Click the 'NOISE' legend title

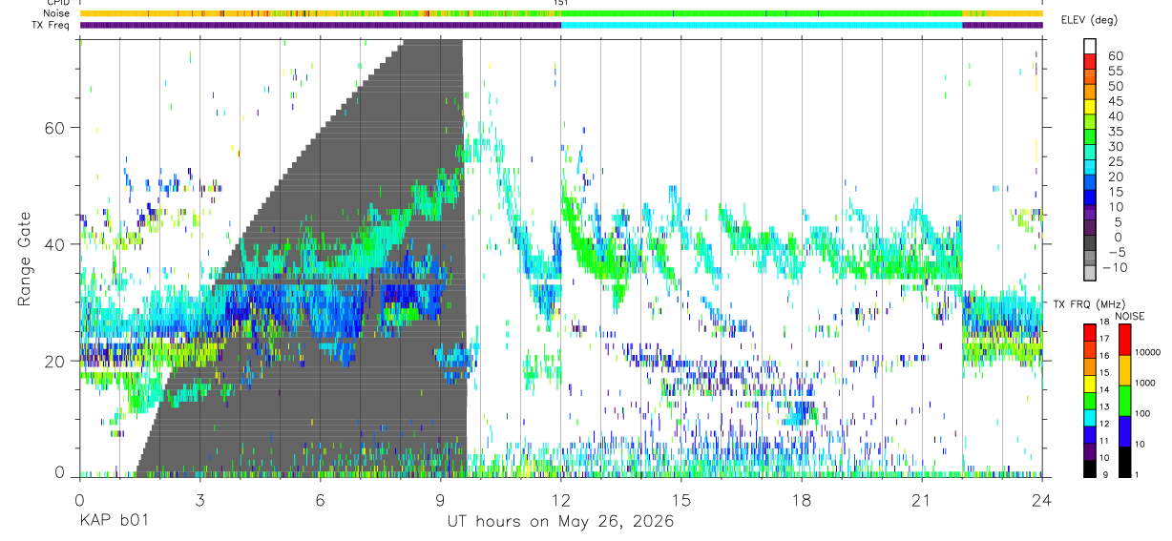point(1130,316)
